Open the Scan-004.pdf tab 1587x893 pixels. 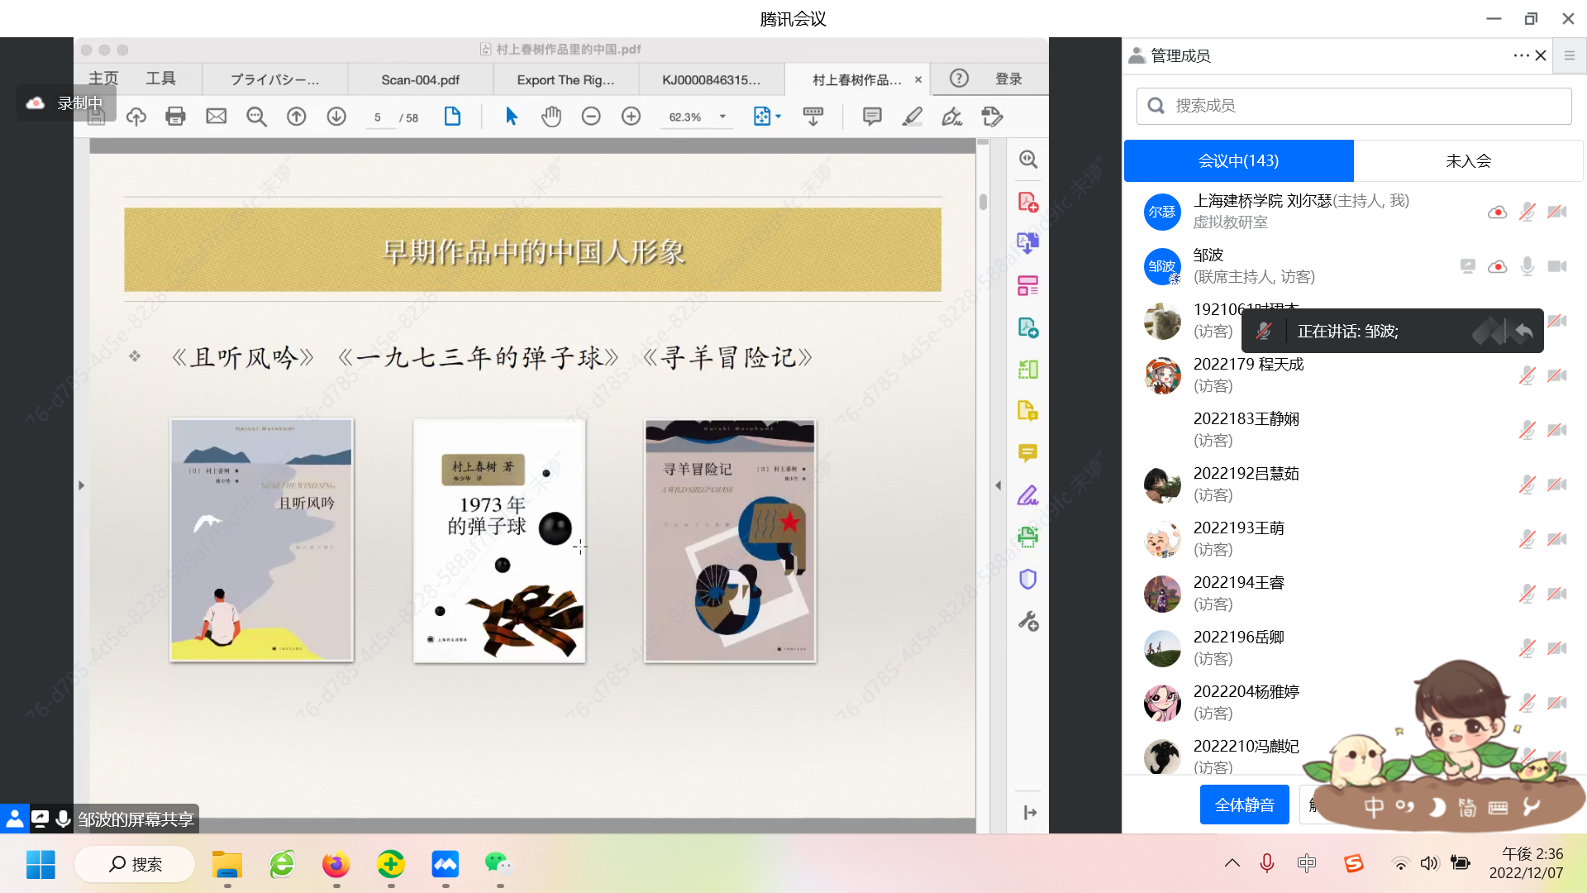pyautogui.click(x=420, y=80)
